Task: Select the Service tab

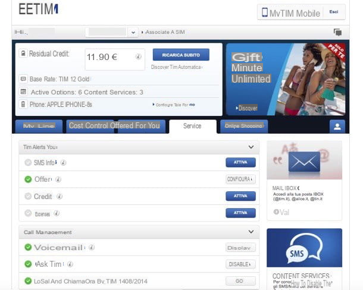Action: [x=193, y=126]
